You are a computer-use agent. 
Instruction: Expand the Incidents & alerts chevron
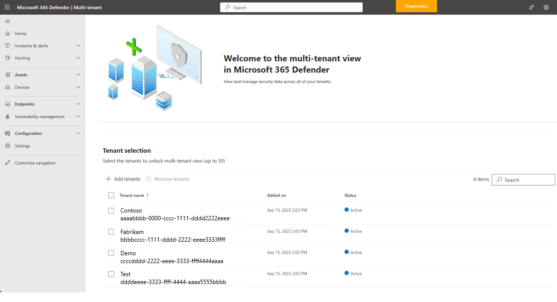coord(78,46)
